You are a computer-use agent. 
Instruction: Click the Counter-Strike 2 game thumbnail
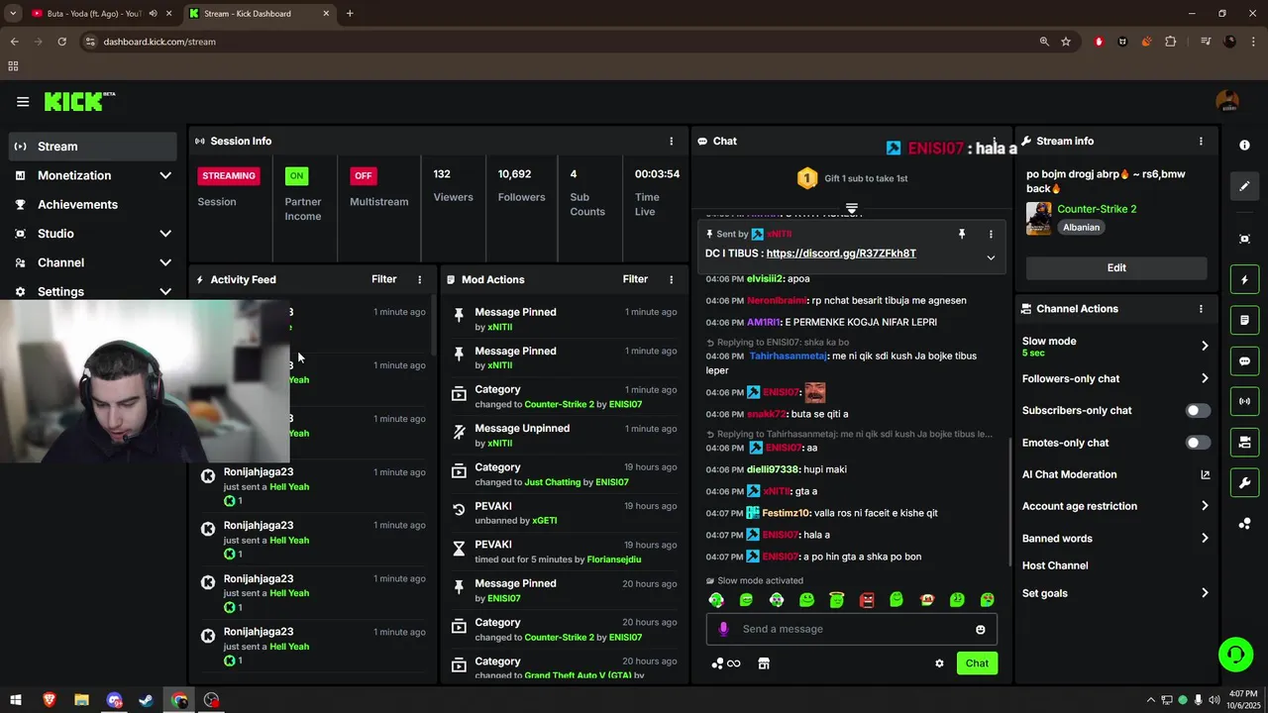(x=1039, y=219)
